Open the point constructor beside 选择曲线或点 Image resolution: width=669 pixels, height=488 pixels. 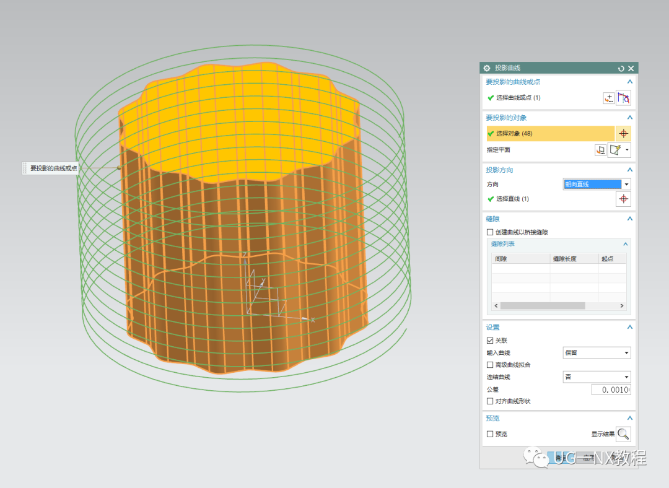609,98
